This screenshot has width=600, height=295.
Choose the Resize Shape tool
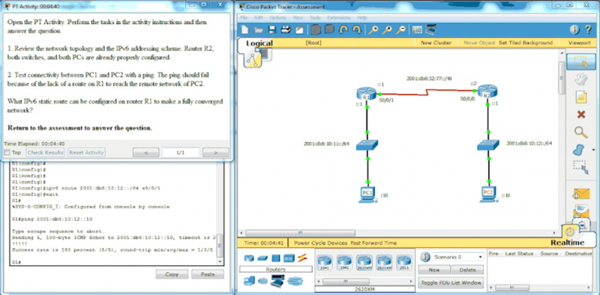[x=580, y=167]
